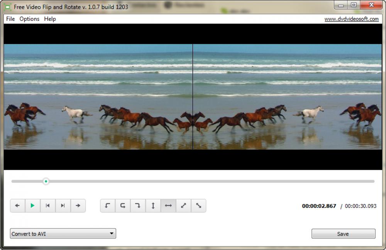Viewport: 386px width, 250px height.
Task: Expand the output format selection list
Action: pos(112,233)
